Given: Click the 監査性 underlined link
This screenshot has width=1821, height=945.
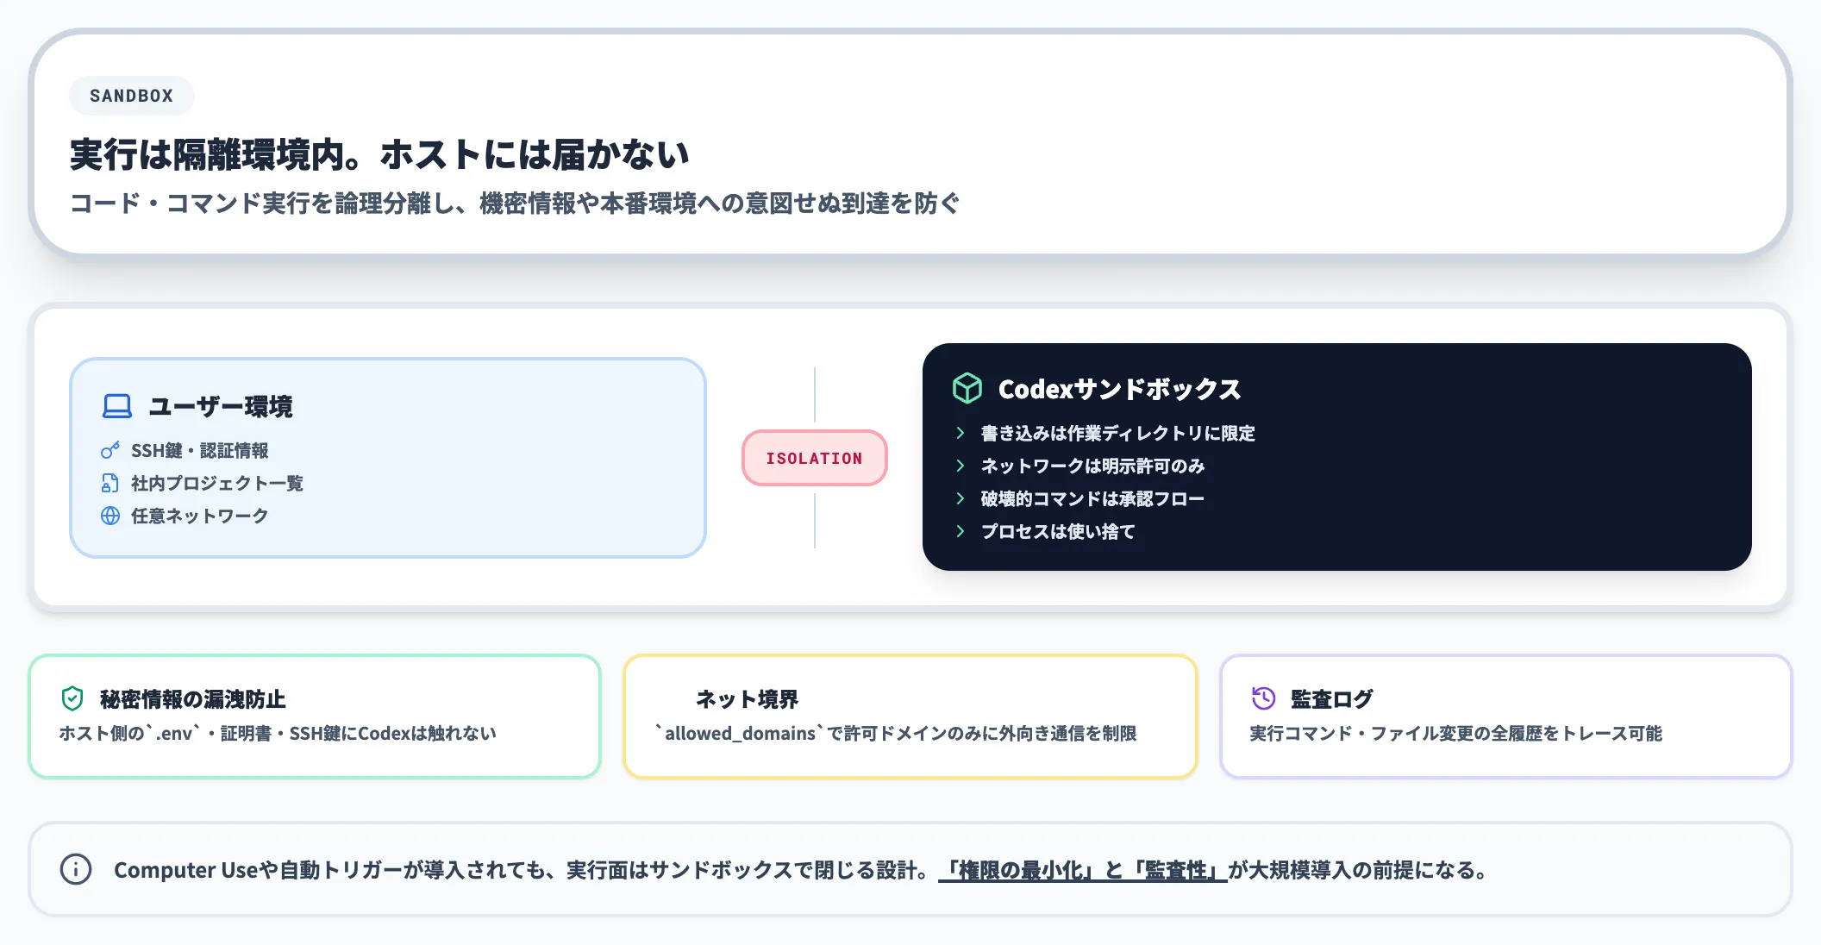Looking at the screenshot, I should pos(1178,870).
